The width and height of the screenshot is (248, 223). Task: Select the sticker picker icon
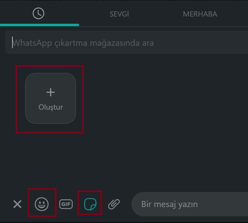(90, 204)
